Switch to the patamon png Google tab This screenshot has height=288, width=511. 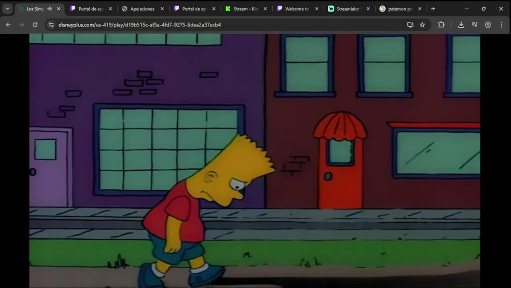click(x=401, y=8)
